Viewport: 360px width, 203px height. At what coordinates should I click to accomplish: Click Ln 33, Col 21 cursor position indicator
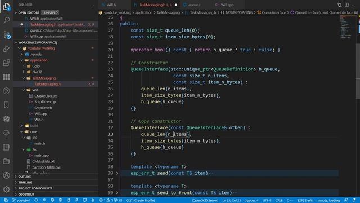pyautogui.click(x=232, y=200)
